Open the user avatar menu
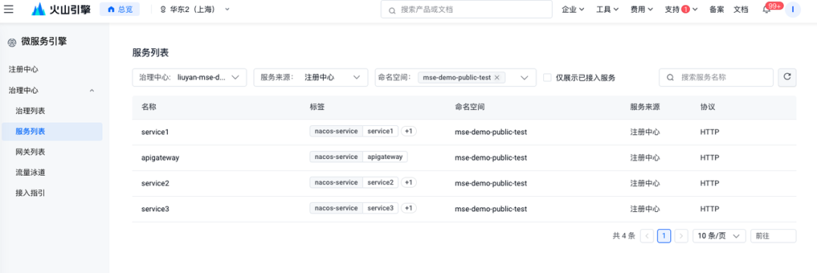 pos(793,9)
